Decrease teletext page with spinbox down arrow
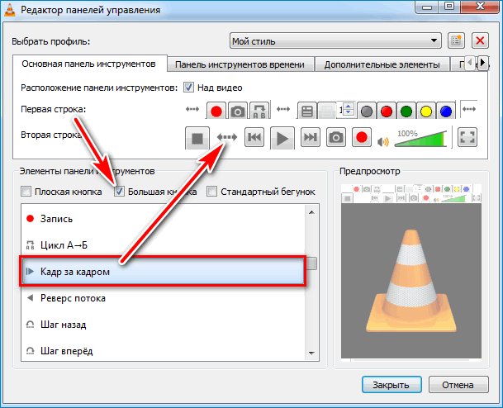 pos(348,113)
